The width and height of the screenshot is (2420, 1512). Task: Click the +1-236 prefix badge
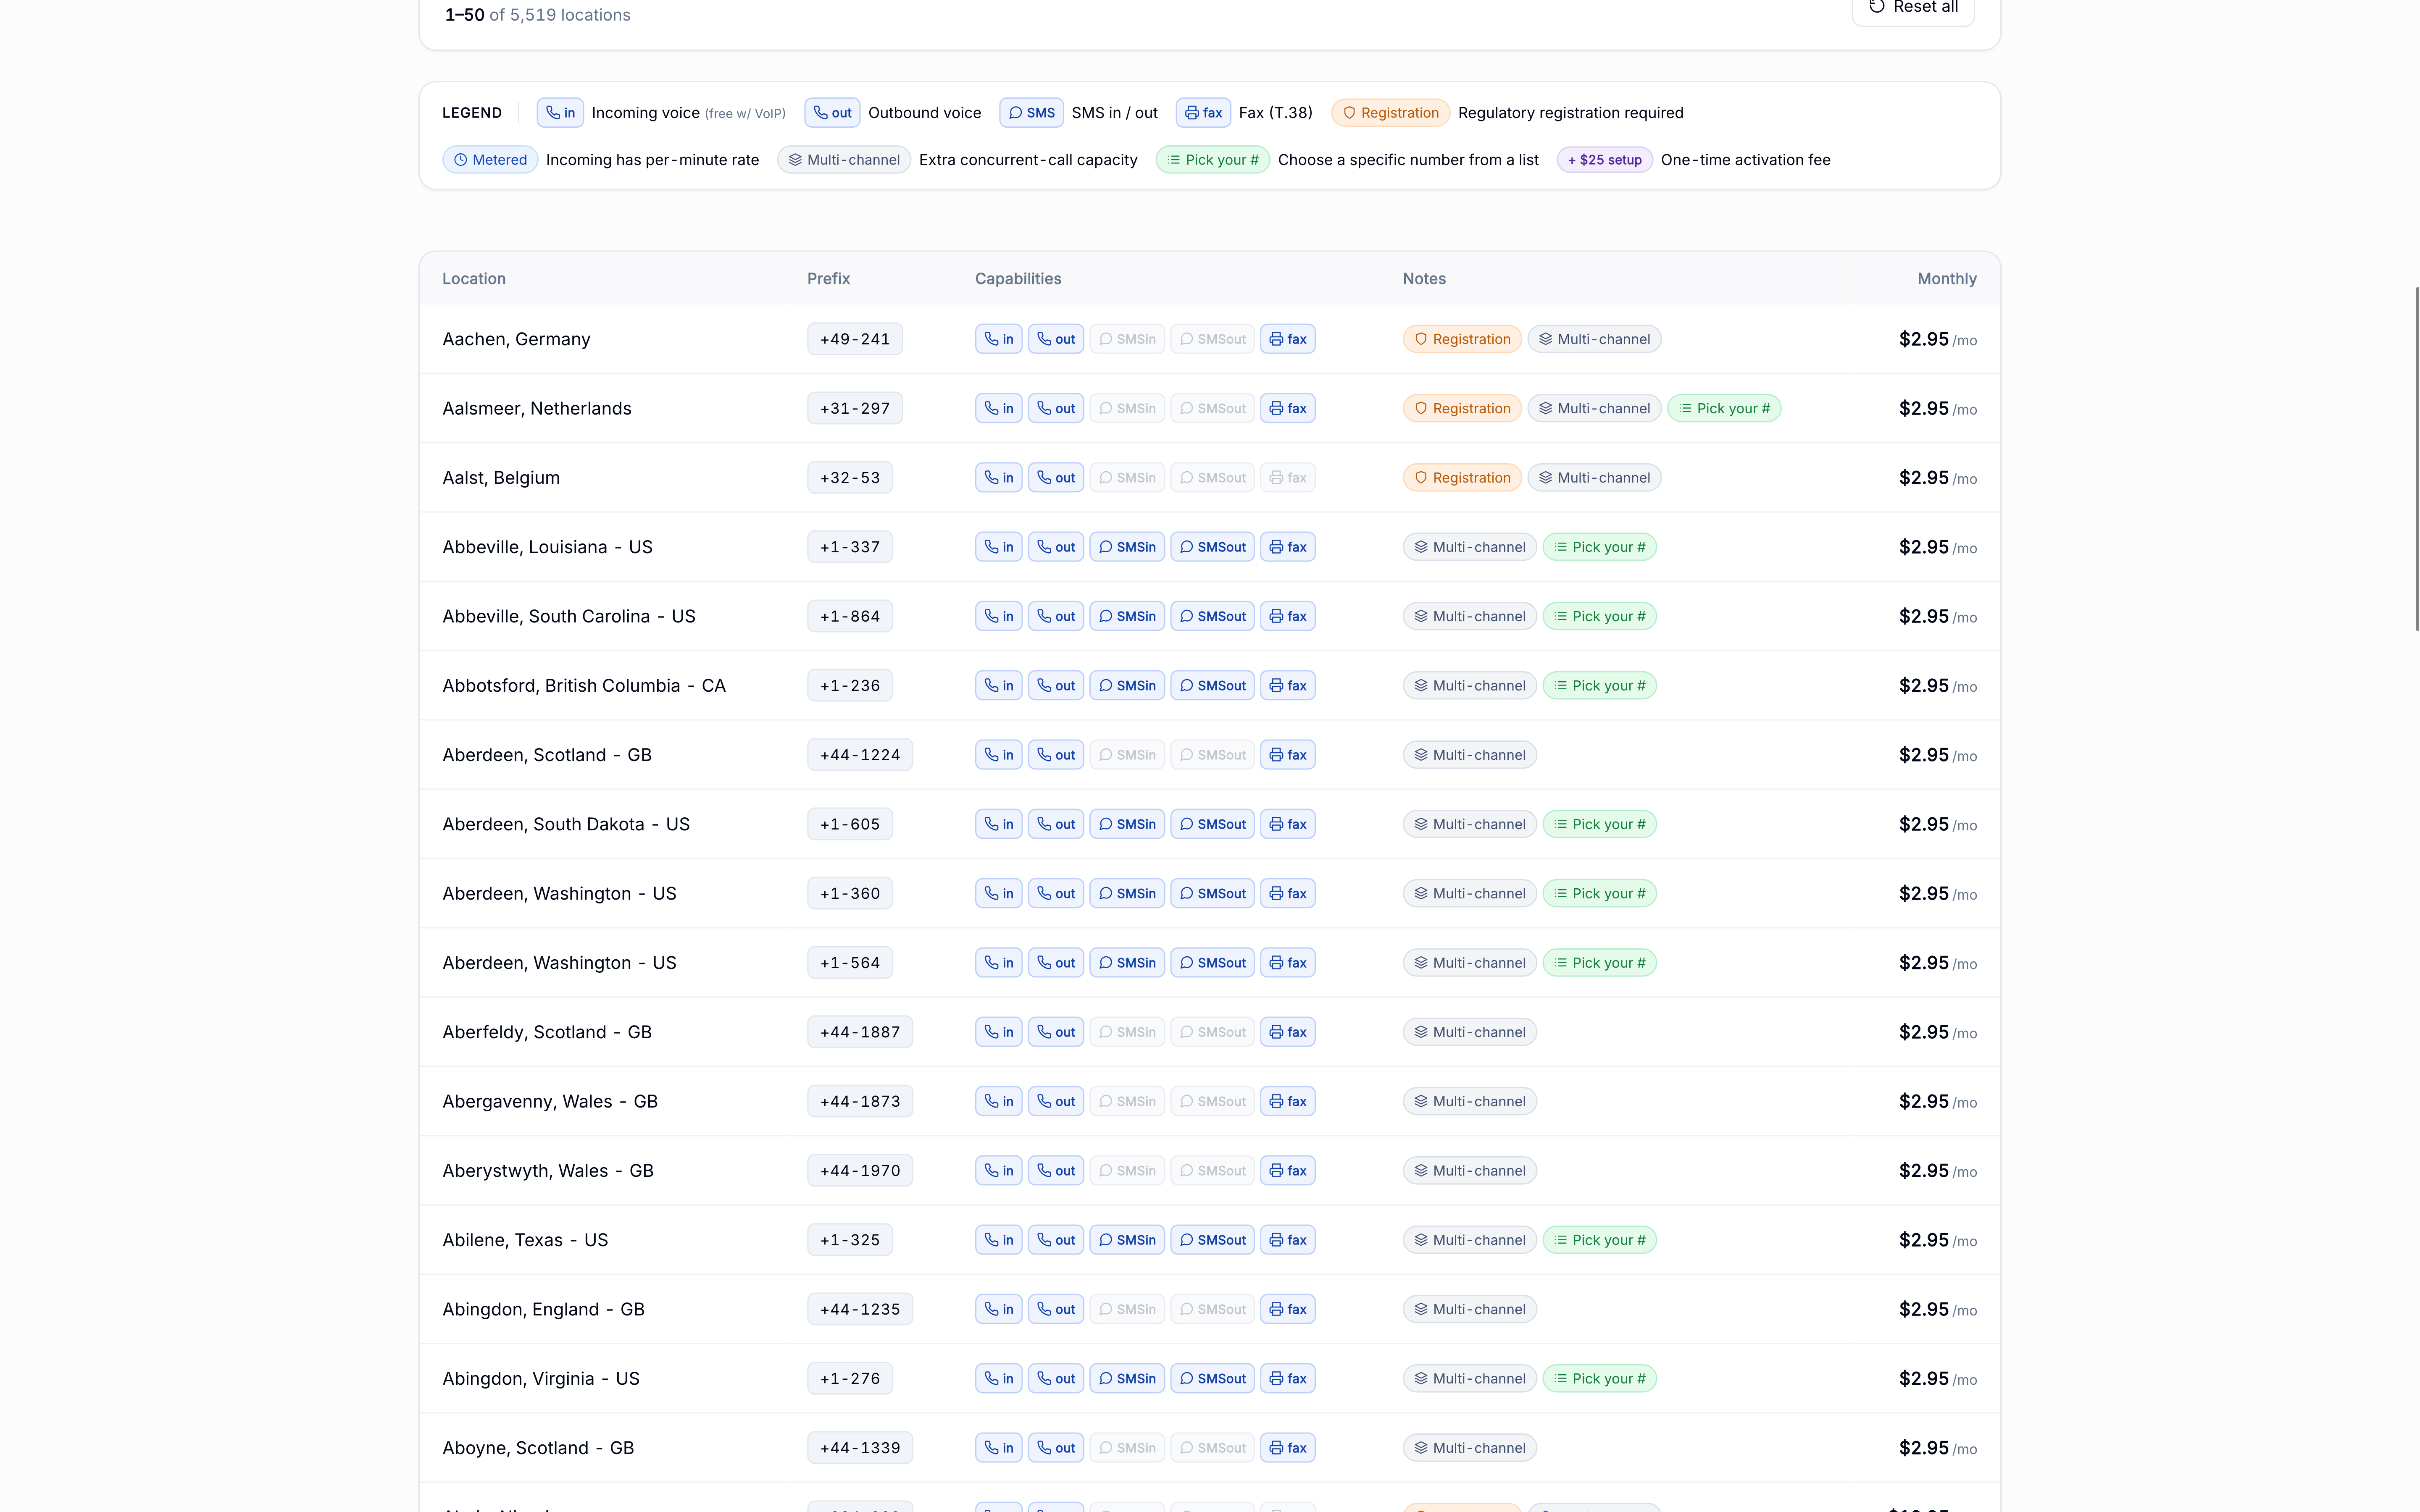[x=850, y=686]
